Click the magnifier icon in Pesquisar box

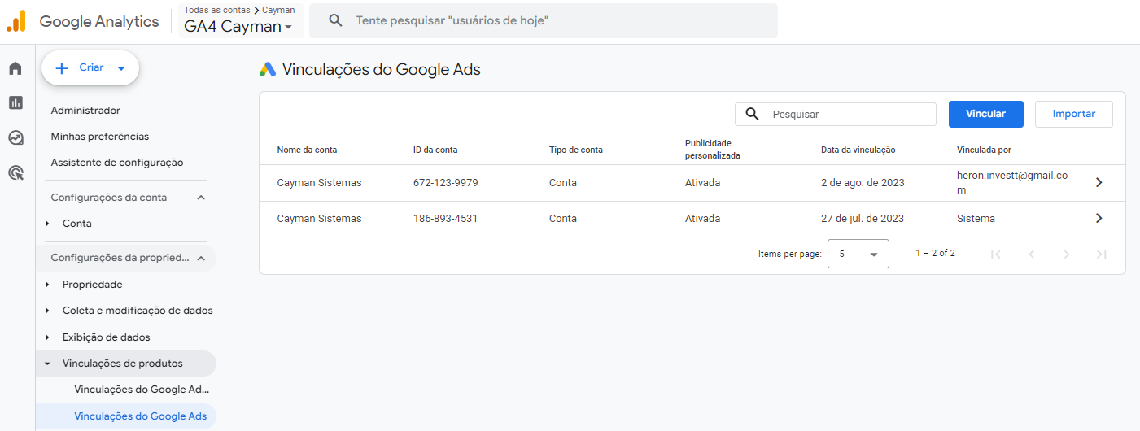click(753, 114)
